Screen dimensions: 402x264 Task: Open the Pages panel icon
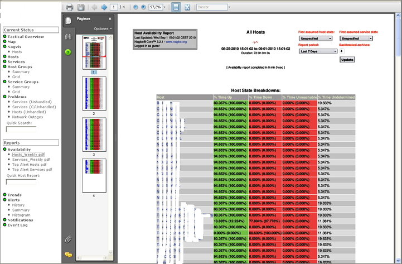68,21
